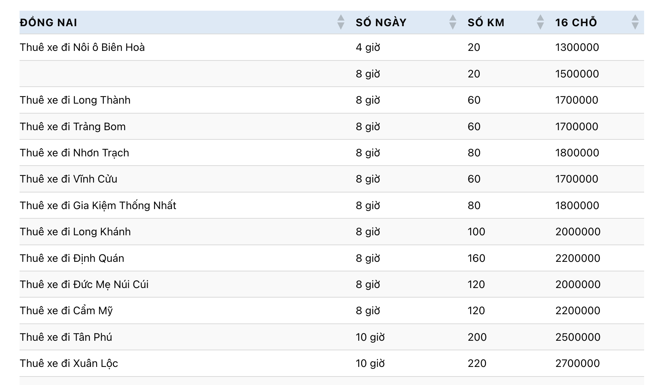Click Thuê xe đi Đức Mẹ Núi Cúi
Viewport: 664px width, 385px height.
[84, 284]
